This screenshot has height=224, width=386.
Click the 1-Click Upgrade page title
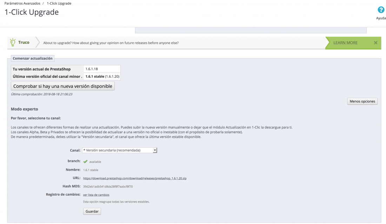(x=32, y=12)
